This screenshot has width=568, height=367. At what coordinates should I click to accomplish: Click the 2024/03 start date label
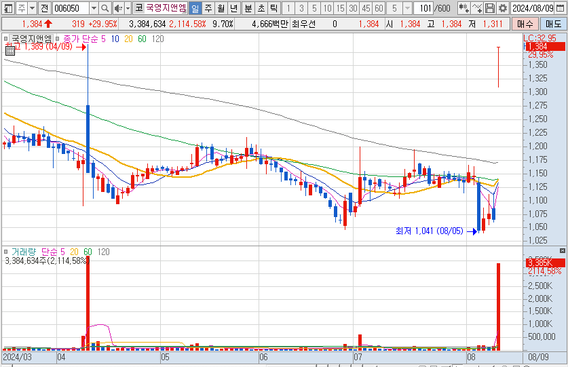point(17,358)
